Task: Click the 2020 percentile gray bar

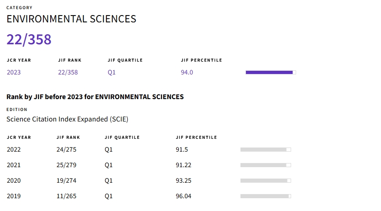Action: click(x=266, y=181)
